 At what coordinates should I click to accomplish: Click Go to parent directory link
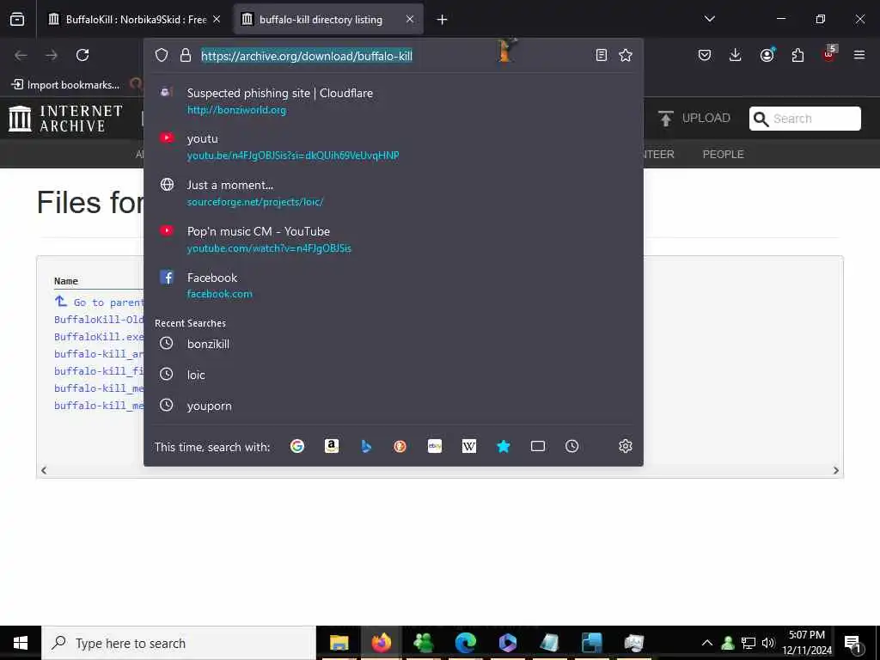pos(99,302)
